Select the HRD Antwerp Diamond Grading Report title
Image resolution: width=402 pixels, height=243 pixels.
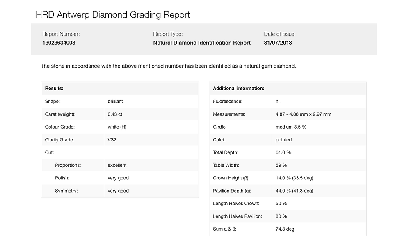pyautogui.click(x=113, y=15)
